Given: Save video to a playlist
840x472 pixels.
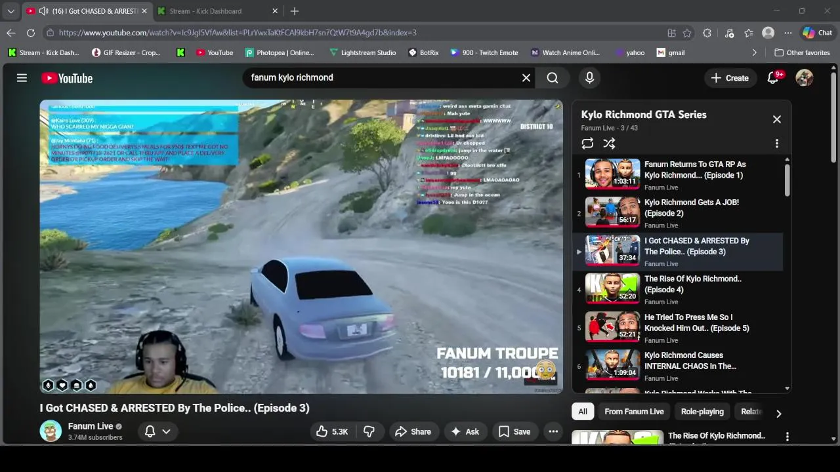Looking at the screenshot, I should [x=514, y=431].
